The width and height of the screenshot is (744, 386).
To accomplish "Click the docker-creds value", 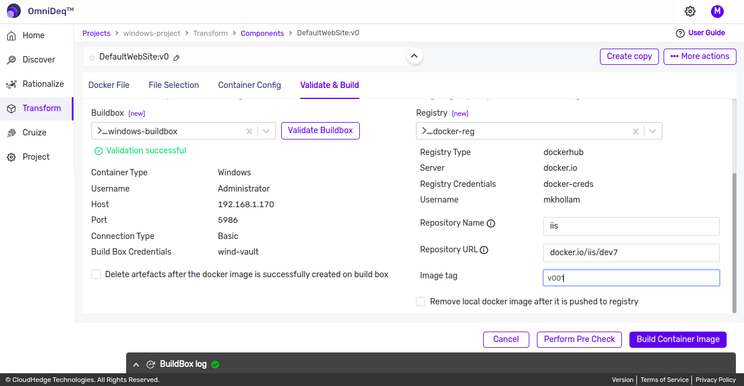I will (x=569, y=185).
